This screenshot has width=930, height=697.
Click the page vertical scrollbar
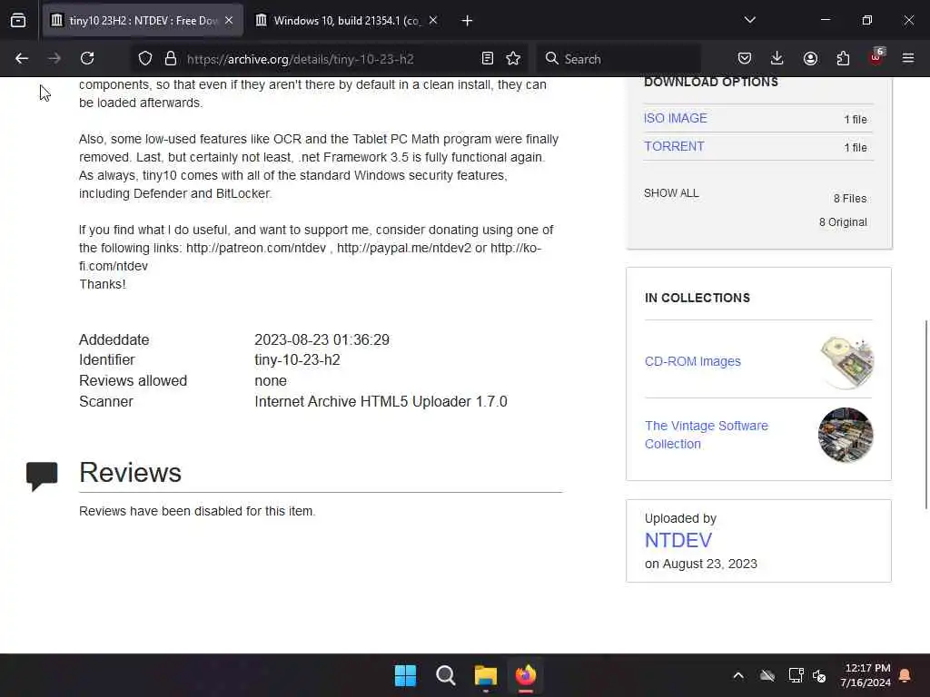pos(925,414)
